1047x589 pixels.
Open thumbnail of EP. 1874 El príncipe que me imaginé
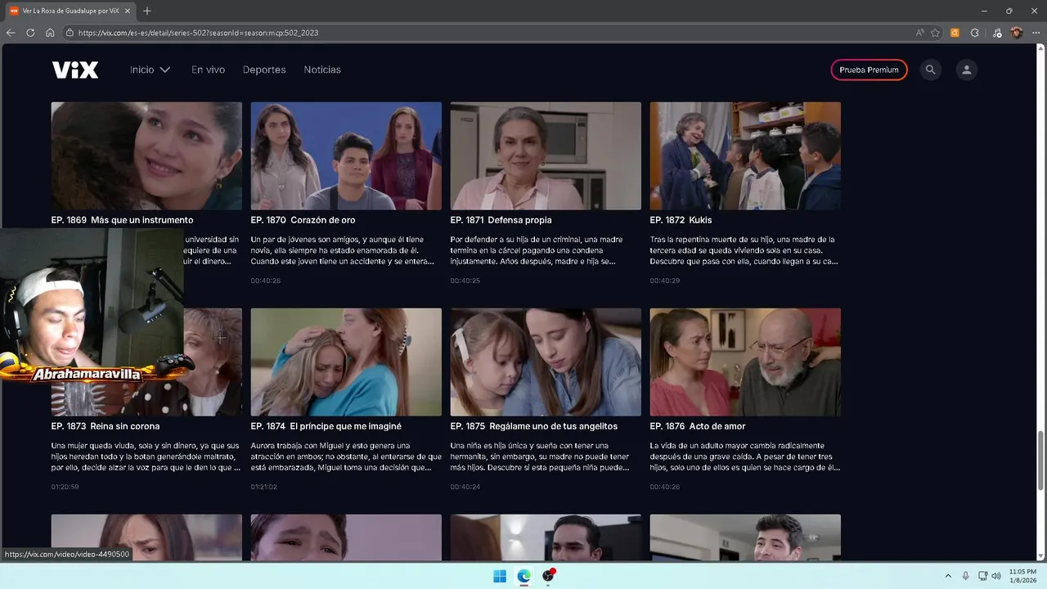click(346, 362)
